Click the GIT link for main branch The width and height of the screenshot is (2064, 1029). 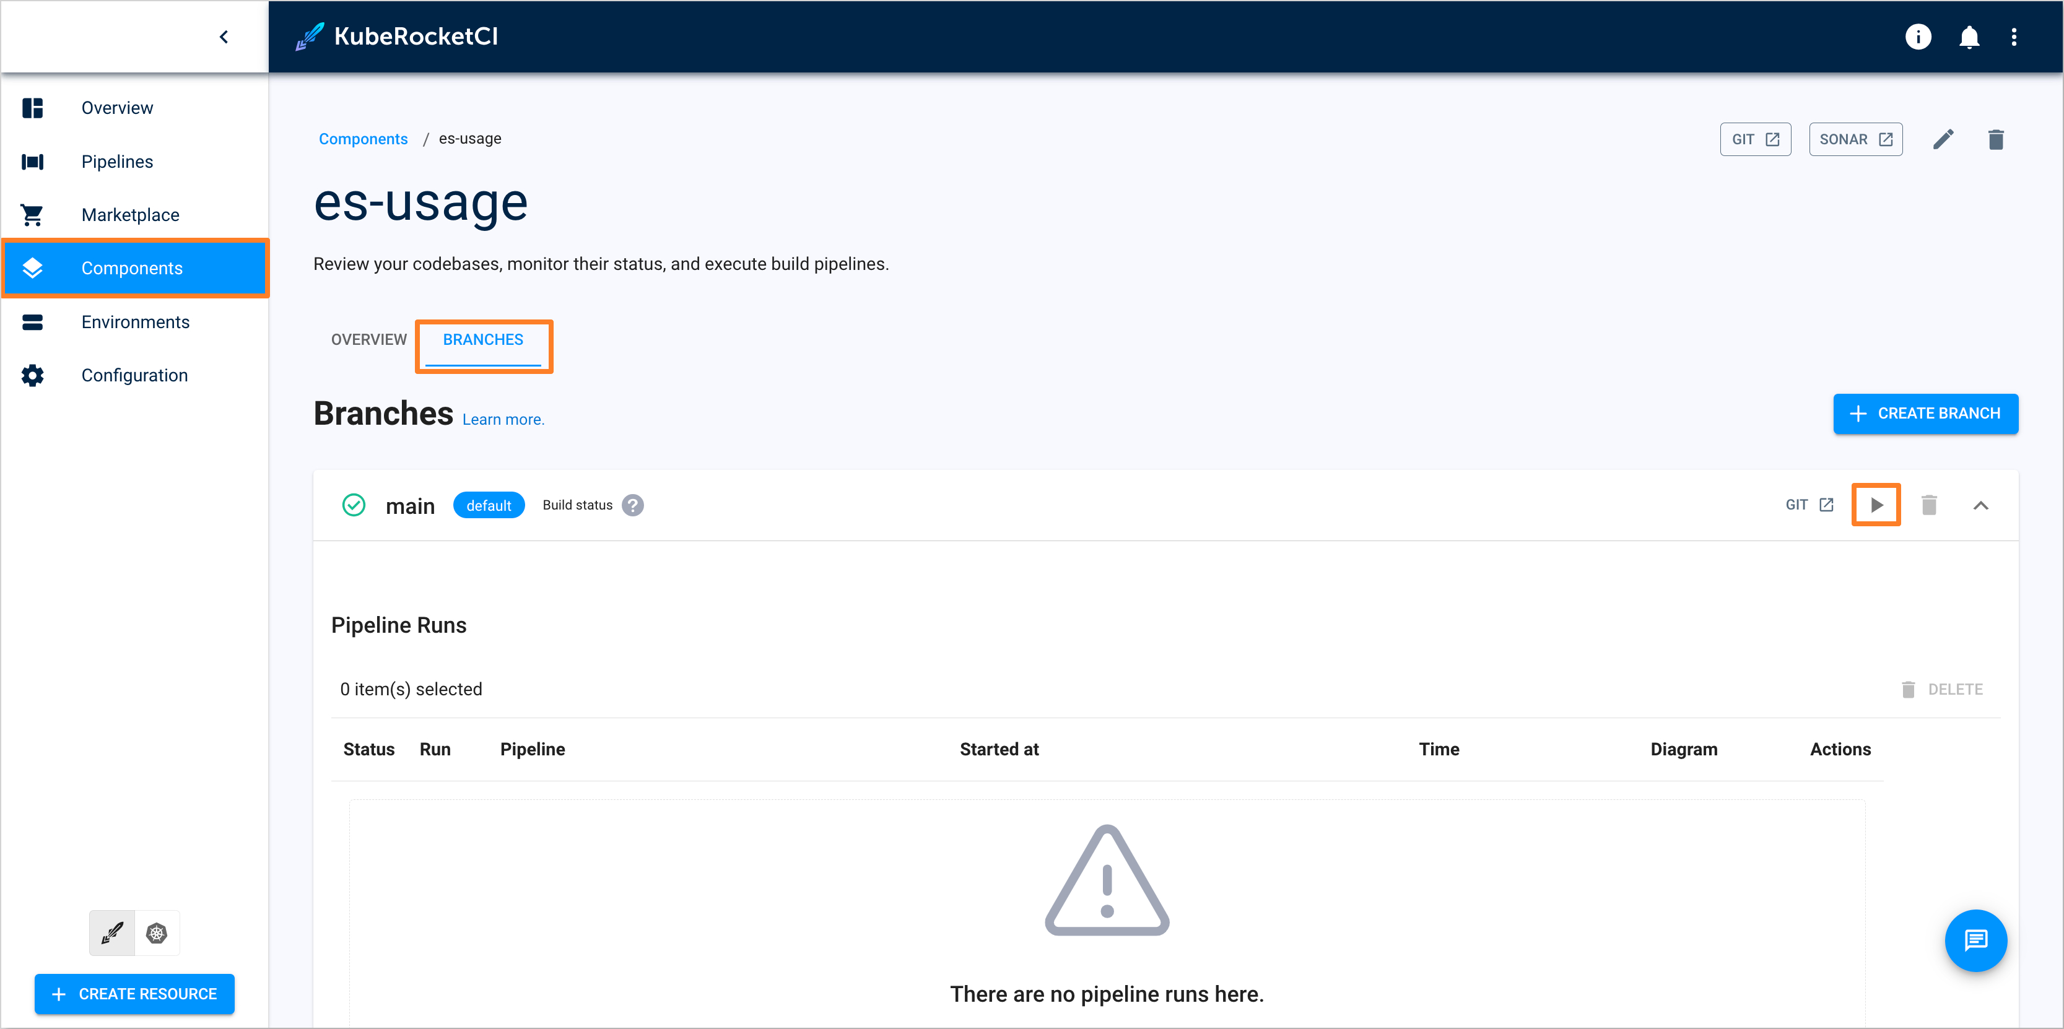tap(1811, 505)
